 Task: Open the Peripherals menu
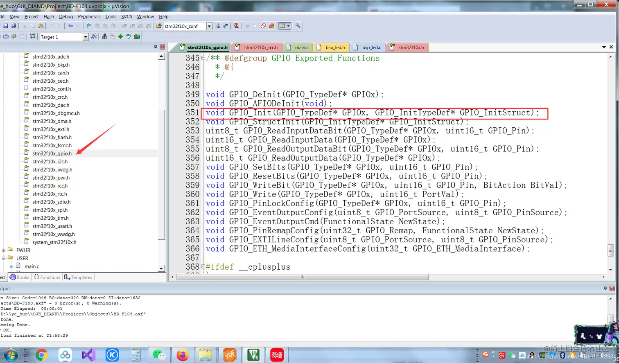tap(89, 17)
